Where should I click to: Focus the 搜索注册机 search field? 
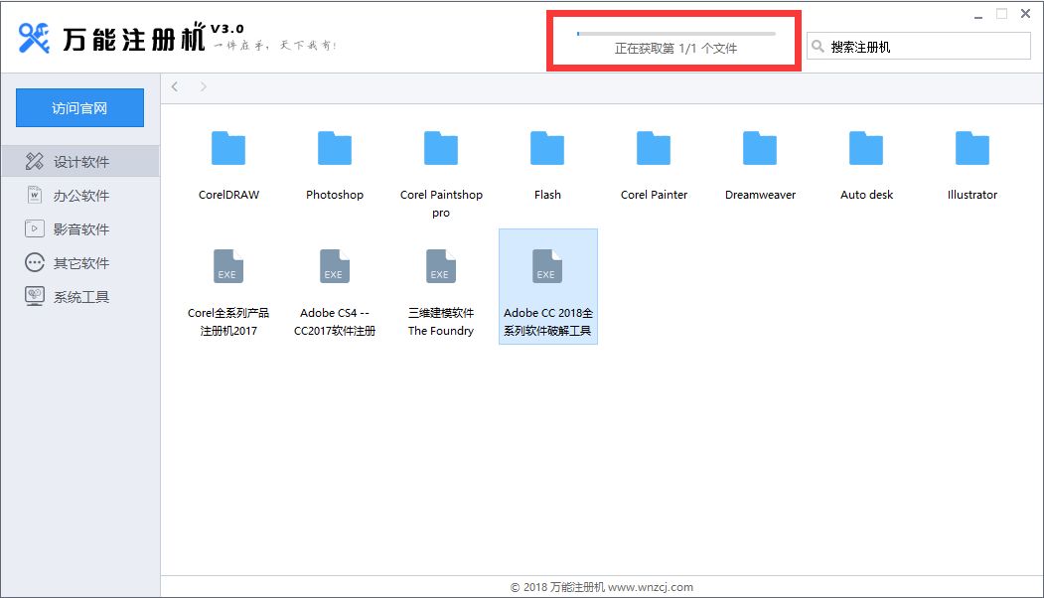click(919, 47)
